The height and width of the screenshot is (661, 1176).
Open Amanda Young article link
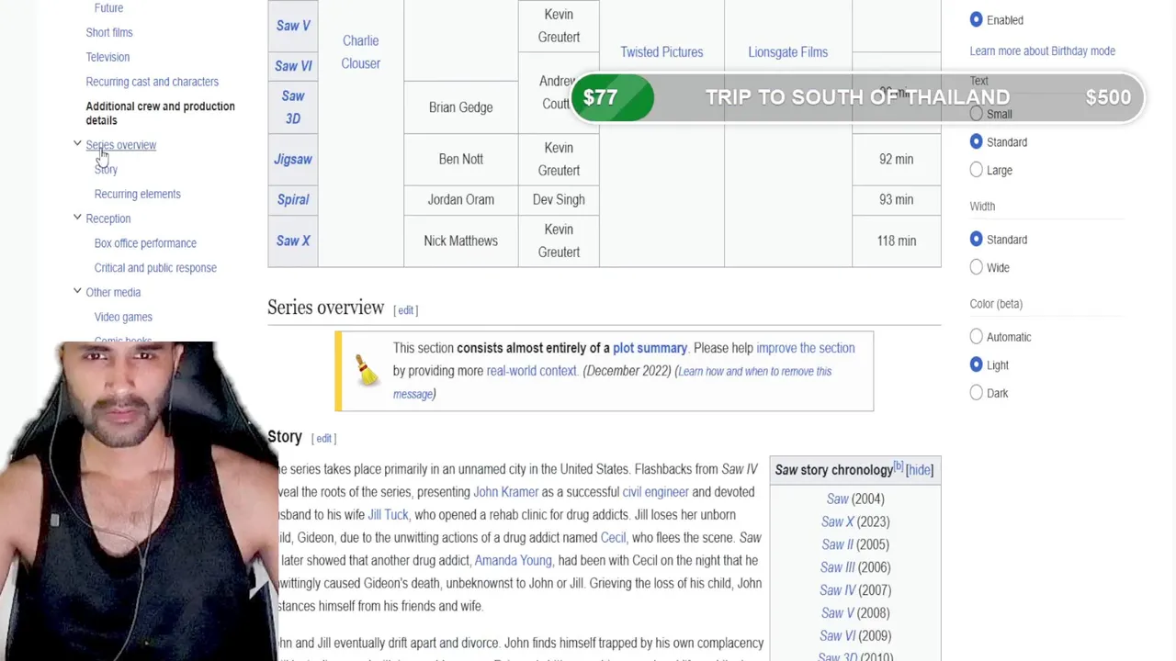tap(513, 561)
